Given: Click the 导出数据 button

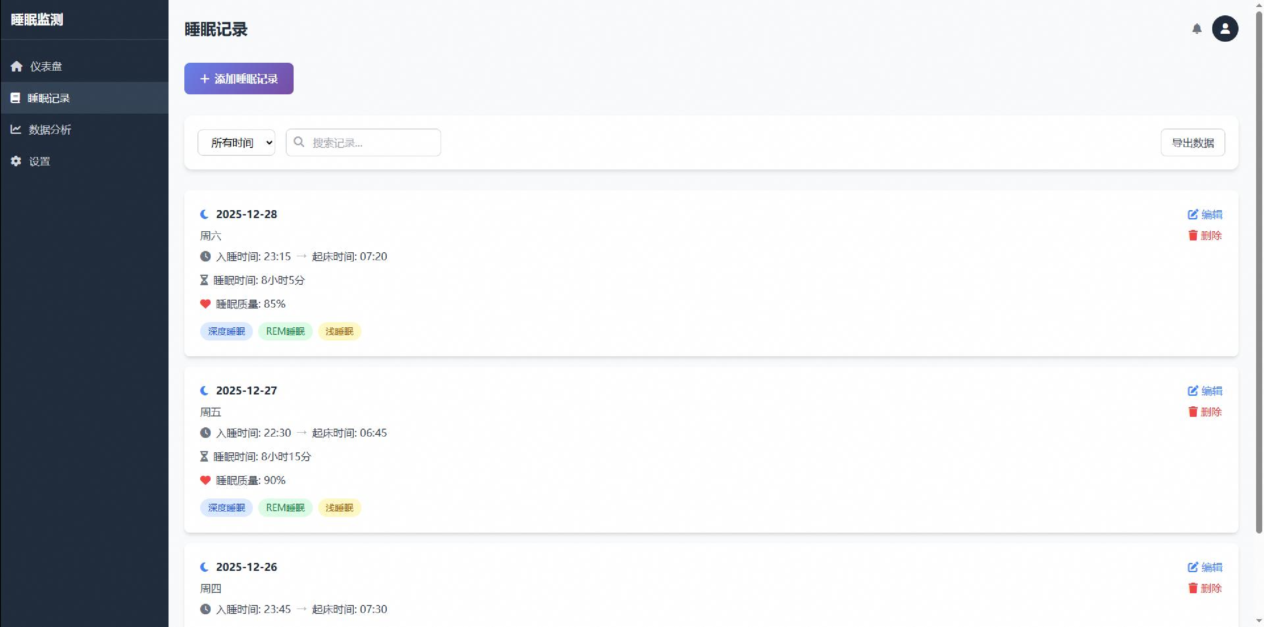Looking at the screenshot, I should click(x=1192, y=143).
